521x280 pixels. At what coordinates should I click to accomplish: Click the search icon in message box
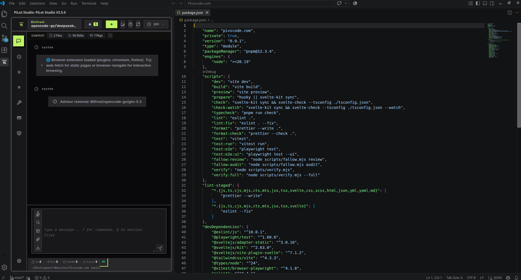click(38, 222)
